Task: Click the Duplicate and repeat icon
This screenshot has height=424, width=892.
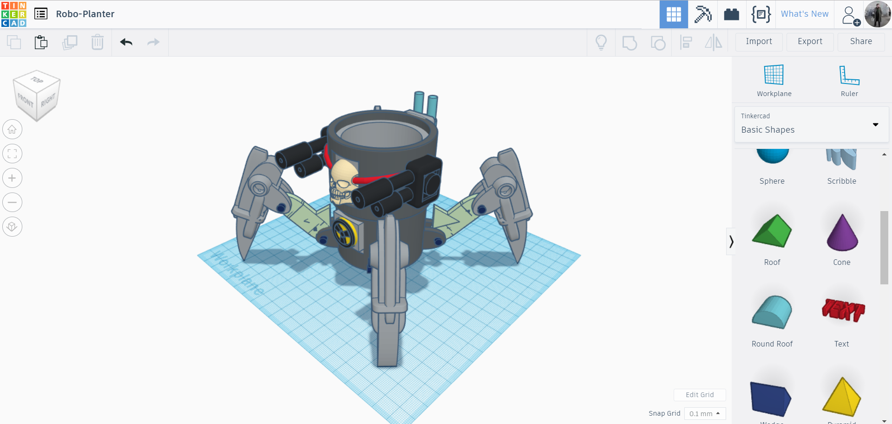Action: pos(70,42)
